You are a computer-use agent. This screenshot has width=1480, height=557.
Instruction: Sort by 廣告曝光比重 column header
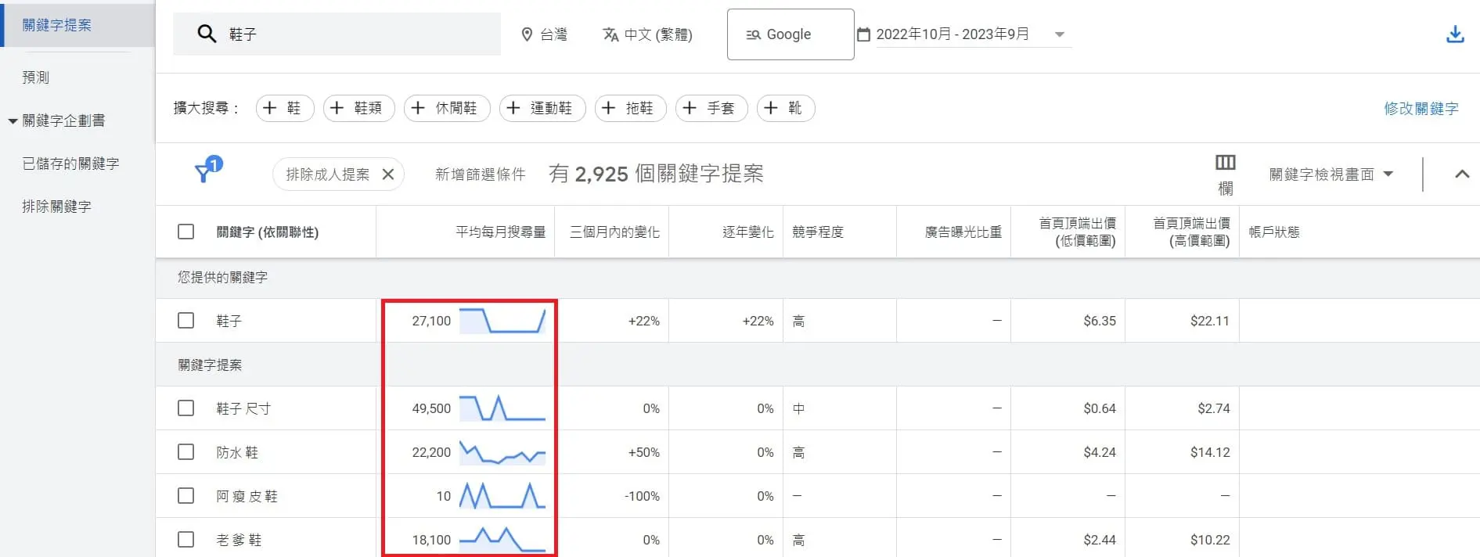(x=963, y=232)
